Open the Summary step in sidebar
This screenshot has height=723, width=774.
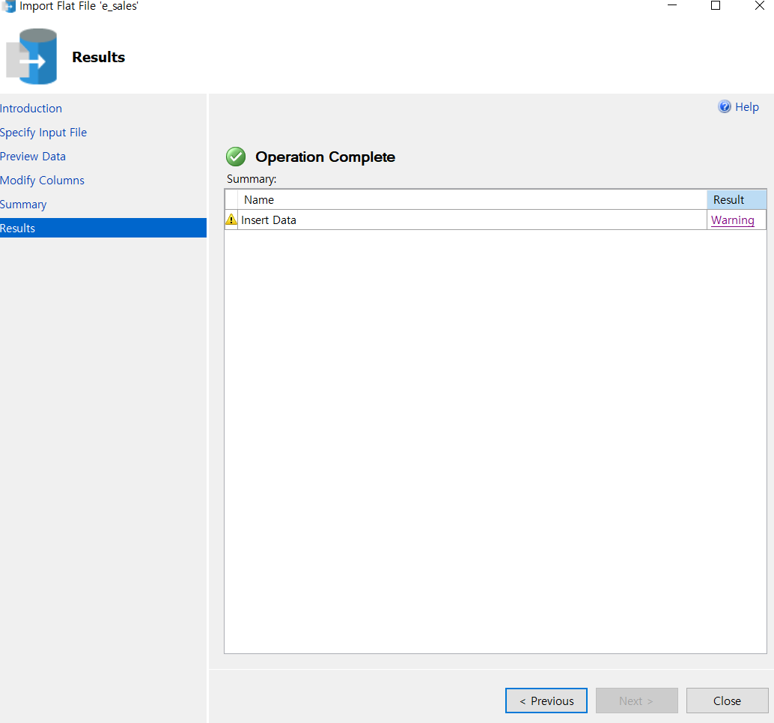[x=23, y=205]
